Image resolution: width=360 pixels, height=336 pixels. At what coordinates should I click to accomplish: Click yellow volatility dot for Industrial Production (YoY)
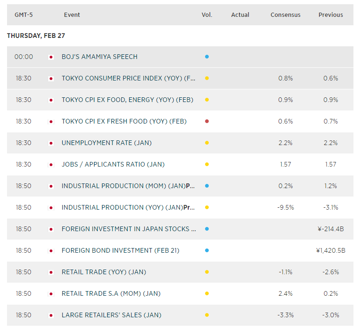click(207, 207)
